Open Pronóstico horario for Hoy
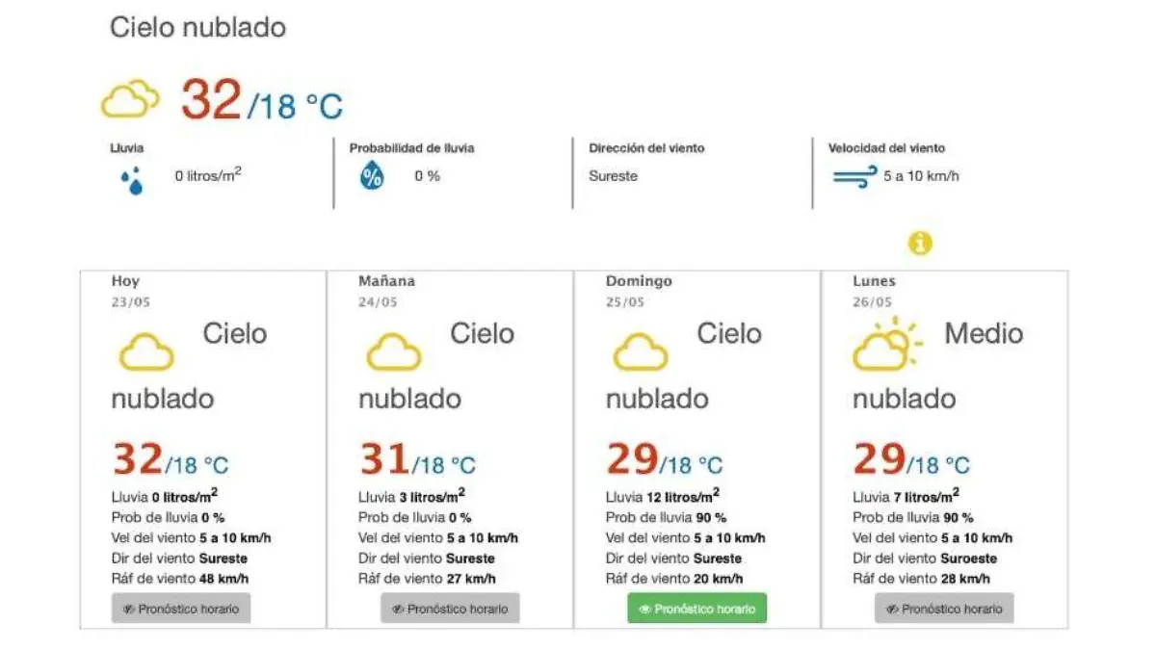The height and width of the screenshot is (650, 1156). point(180,608)
